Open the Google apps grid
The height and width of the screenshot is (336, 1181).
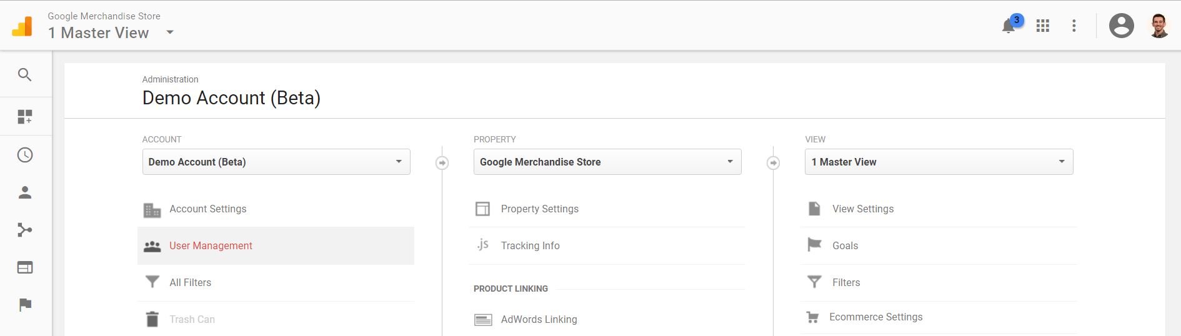click(x=1043, y=26)
